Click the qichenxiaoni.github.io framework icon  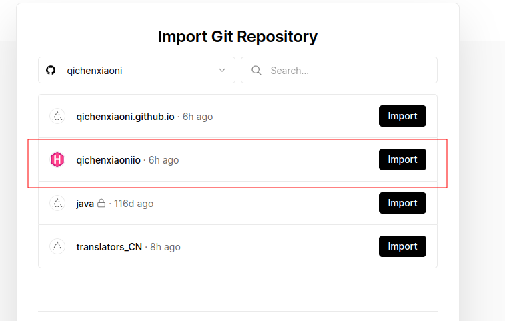pyautogui.click(x=57, y=117)
